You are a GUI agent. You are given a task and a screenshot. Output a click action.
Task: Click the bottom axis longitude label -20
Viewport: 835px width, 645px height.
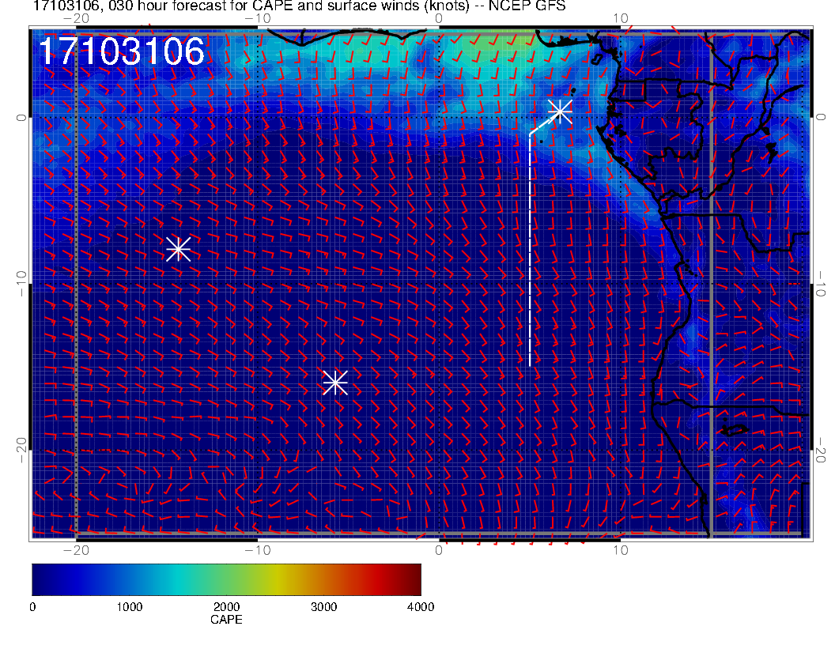(x=74, y=550)
